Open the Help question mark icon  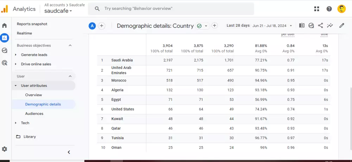coord(329,9)
